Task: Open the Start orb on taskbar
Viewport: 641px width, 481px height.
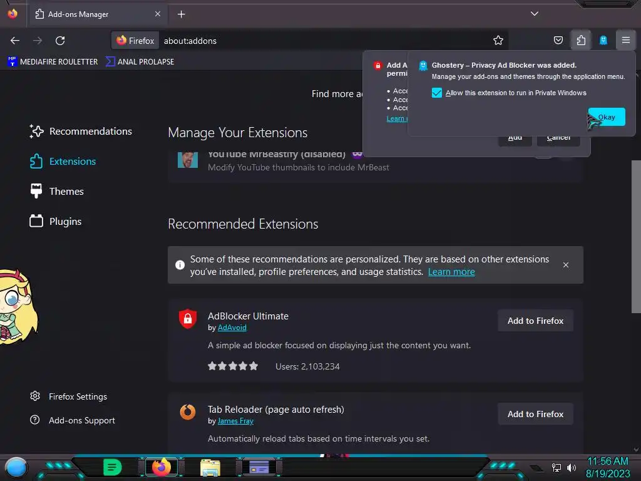Action: point(16,467)
